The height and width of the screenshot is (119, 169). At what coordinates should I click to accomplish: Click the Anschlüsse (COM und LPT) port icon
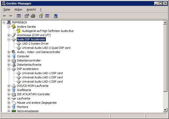(x=14, y=35)
